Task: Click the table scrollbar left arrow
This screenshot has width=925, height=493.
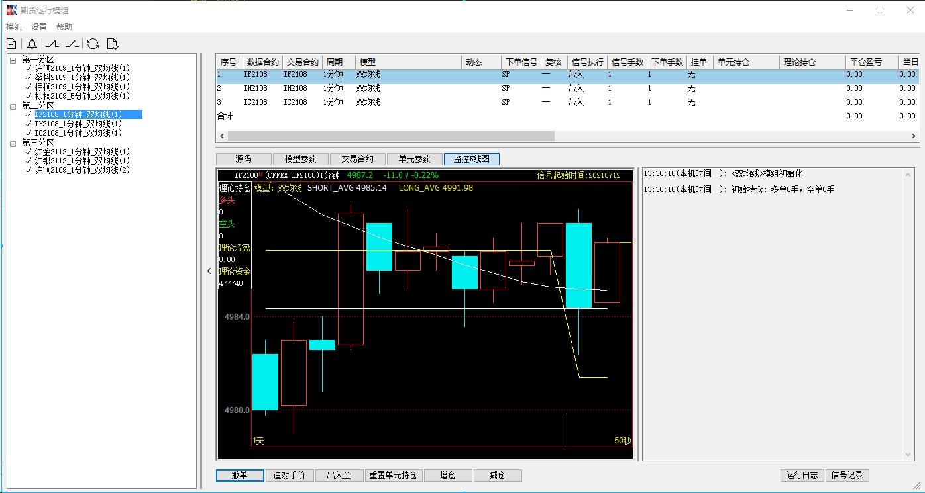Action: coord(222,136)
